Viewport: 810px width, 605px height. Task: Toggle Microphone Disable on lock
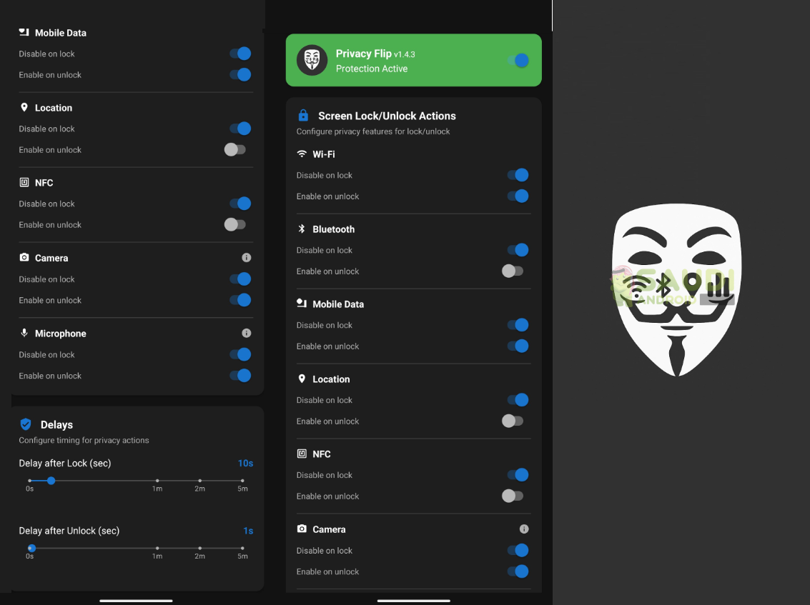point(241,354)
